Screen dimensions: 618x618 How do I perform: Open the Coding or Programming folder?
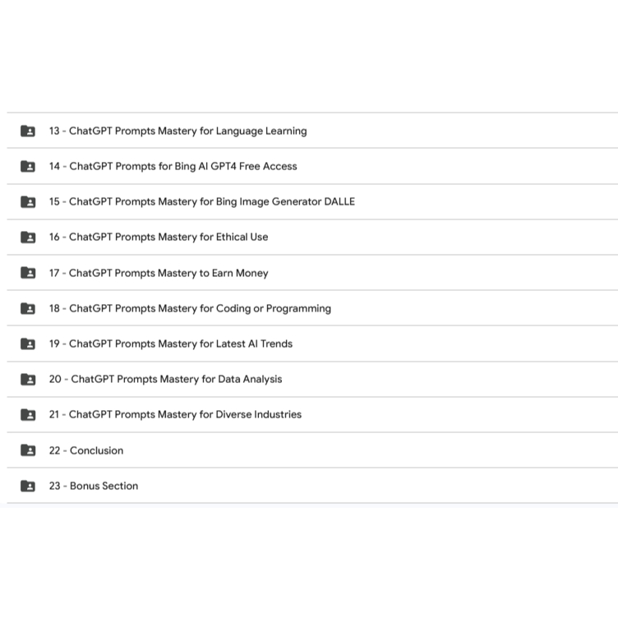tap(190, 308)
